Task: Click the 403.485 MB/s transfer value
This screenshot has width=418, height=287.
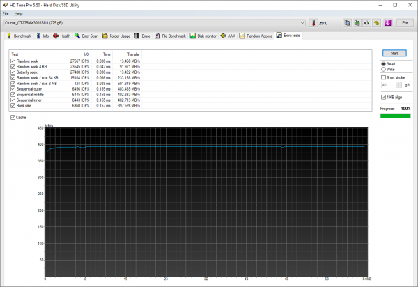Action: coord(129,89)
